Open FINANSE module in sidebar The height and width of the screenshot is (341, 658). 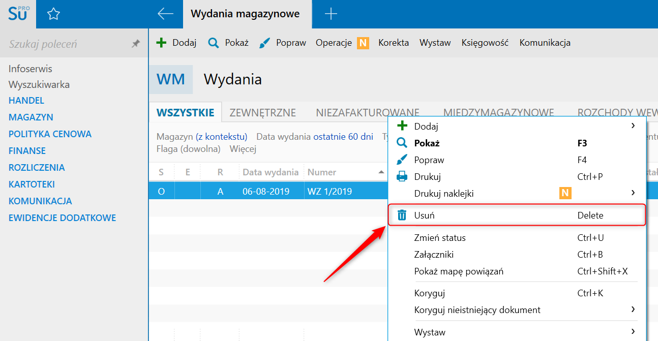click(x=27, y=151)
